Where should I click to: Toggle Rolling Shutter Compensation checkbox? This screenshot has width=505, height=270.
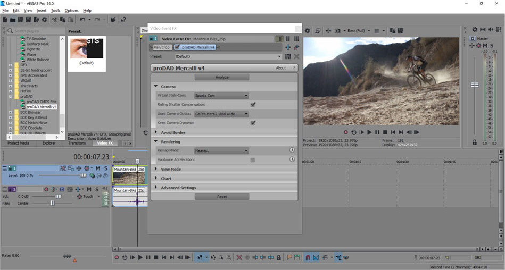pos(253,105)
